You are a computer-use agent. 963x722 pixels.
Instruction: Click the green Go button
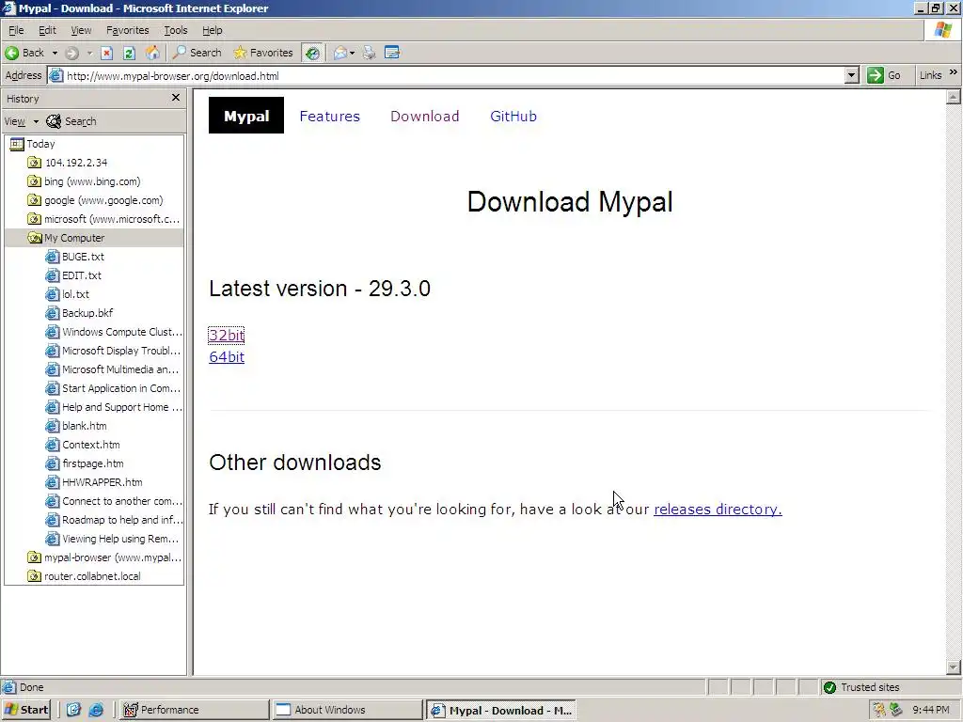click(x=883, y=75)
